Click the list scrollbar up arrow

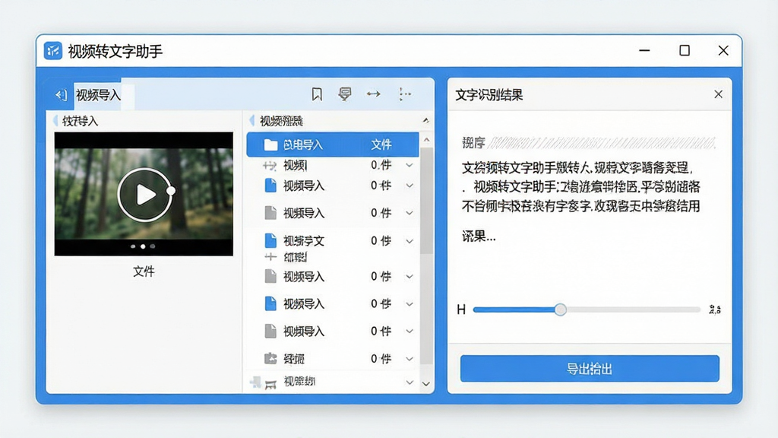[x=426, y=140]
